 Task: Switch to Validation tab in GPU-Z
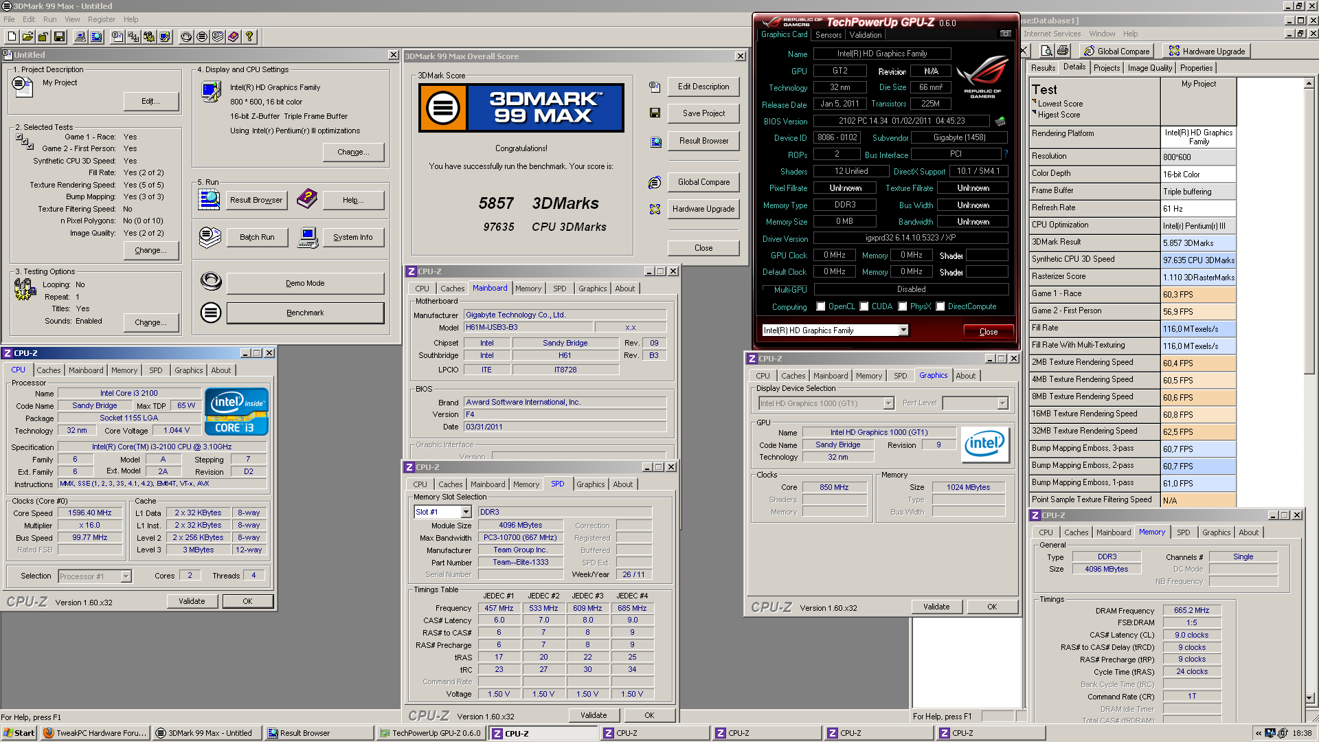click(x=865, y=35)
